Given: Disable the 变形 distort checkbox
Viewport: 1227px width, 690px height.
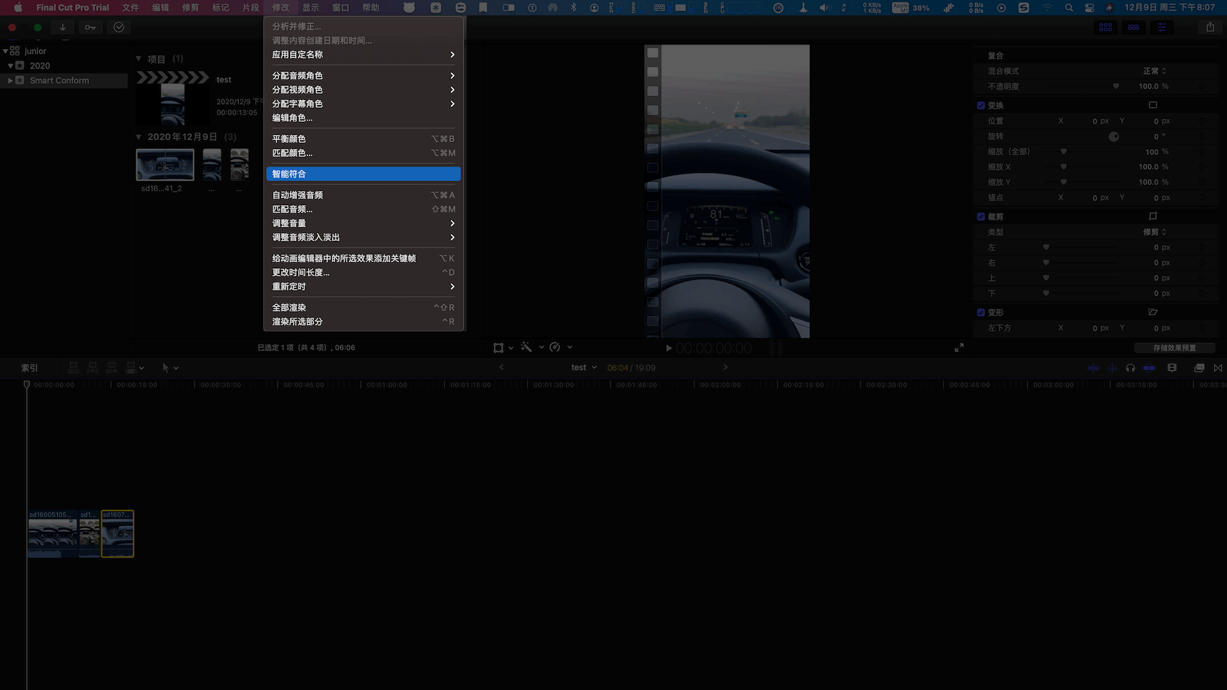Looking at the screenshot, I should tap(981, 312).
